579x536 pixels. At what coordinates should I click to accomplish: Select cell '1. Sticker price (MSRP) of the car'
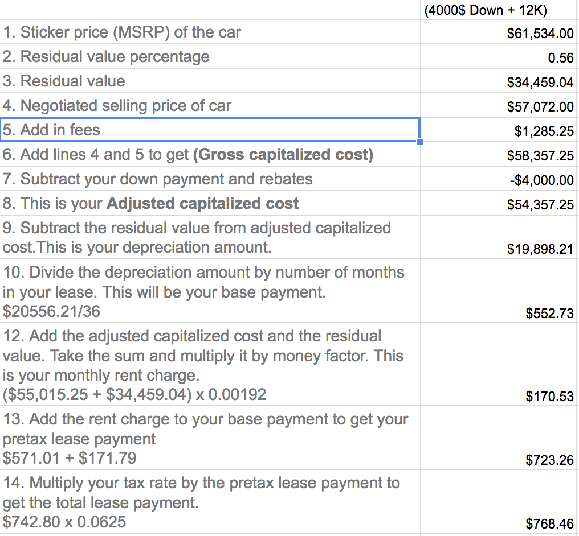coord(210,32)
